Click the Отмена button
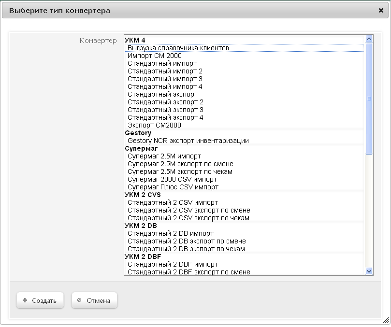 (x=94, y=300)
